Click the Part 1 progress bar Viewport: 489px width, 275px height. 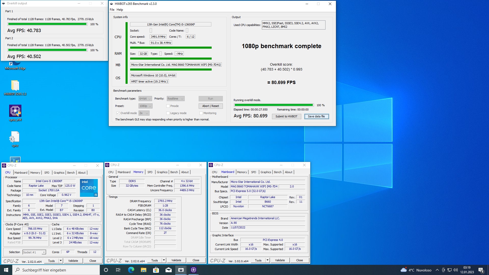pos(47,24)
